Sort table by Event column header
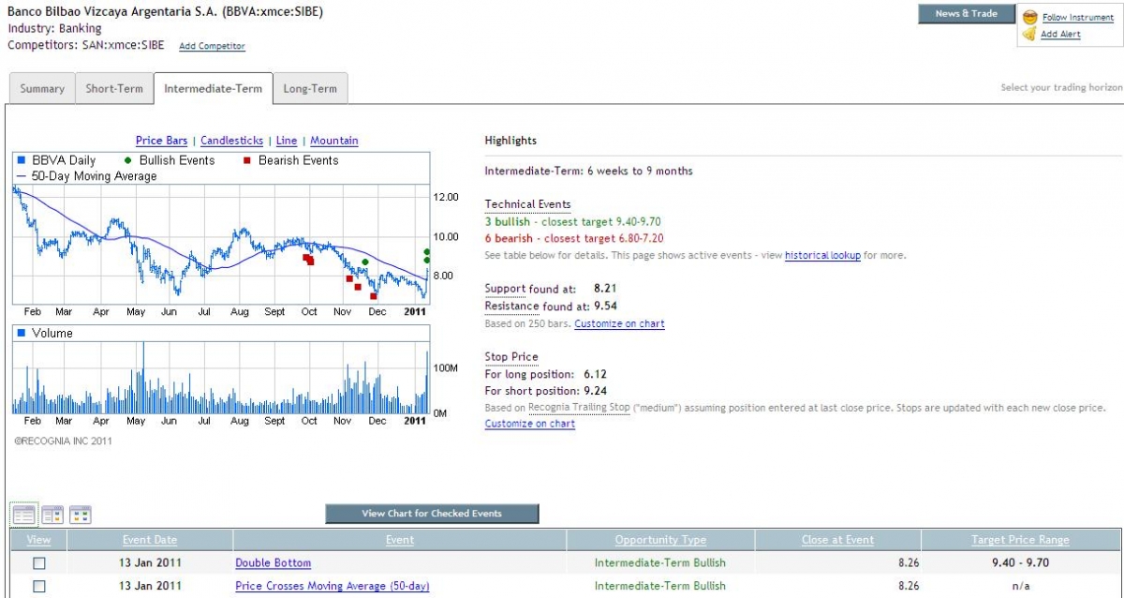The image size is (1124, 598). click(x=400, y=540)
